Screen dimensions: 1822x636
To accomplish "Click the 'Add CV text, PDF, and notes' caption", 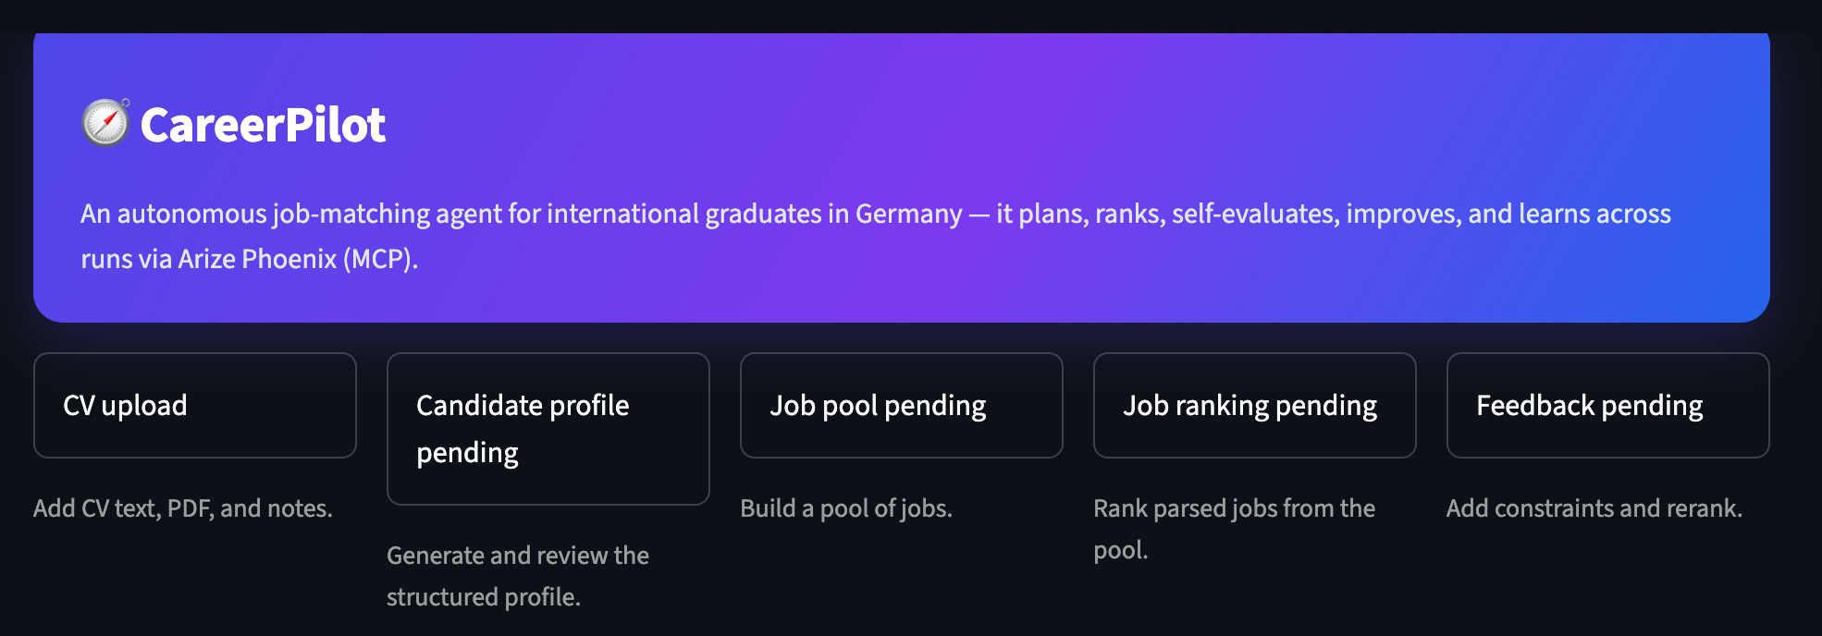I will (183, 508).
